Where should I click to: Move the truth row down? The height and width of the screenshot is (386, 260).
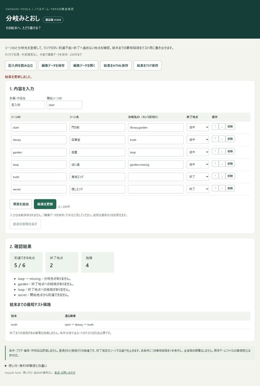[x=222, y=176]
